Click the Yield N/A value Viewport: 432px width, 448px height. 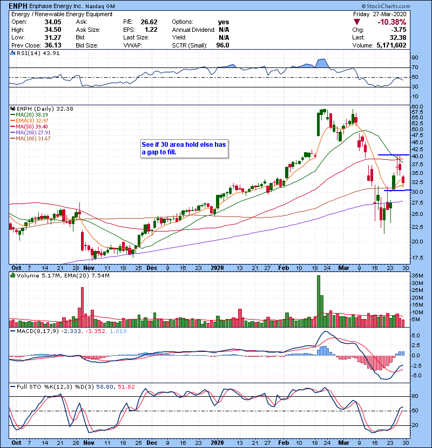(224, 37)
